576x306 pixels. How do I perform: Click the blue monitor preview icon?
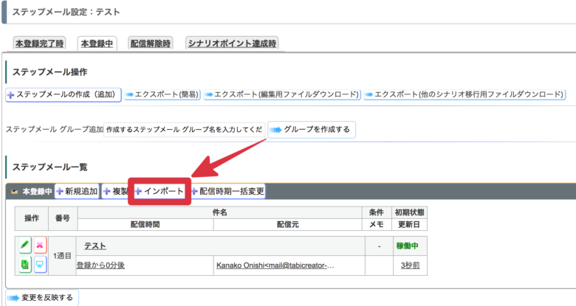tap(41, 264)
